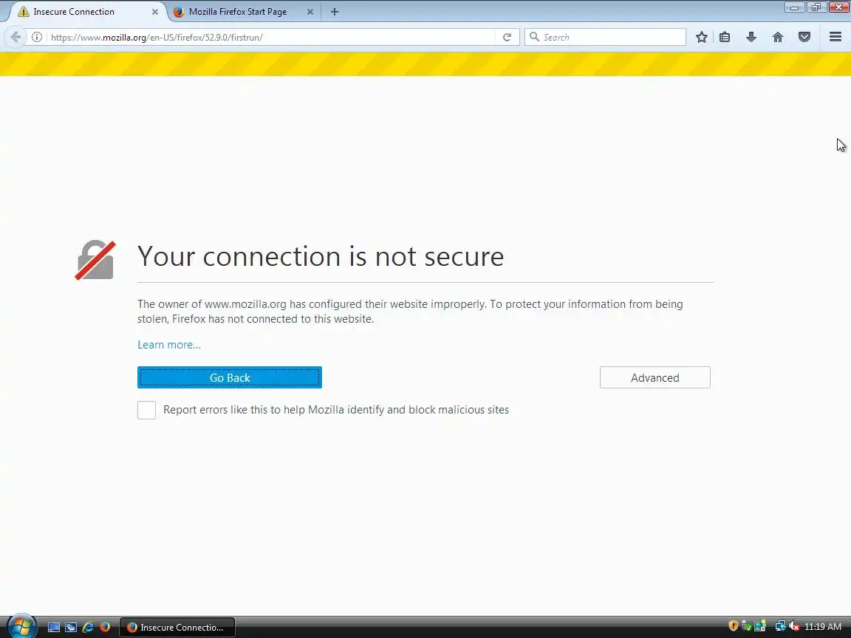This screenshot has width=851, height=638.
Task: Reload the current page
Action: pos(507,37)
